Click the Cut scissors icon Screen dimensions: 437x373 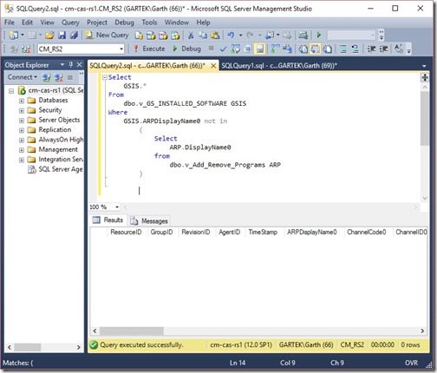[x=191, y=36]
